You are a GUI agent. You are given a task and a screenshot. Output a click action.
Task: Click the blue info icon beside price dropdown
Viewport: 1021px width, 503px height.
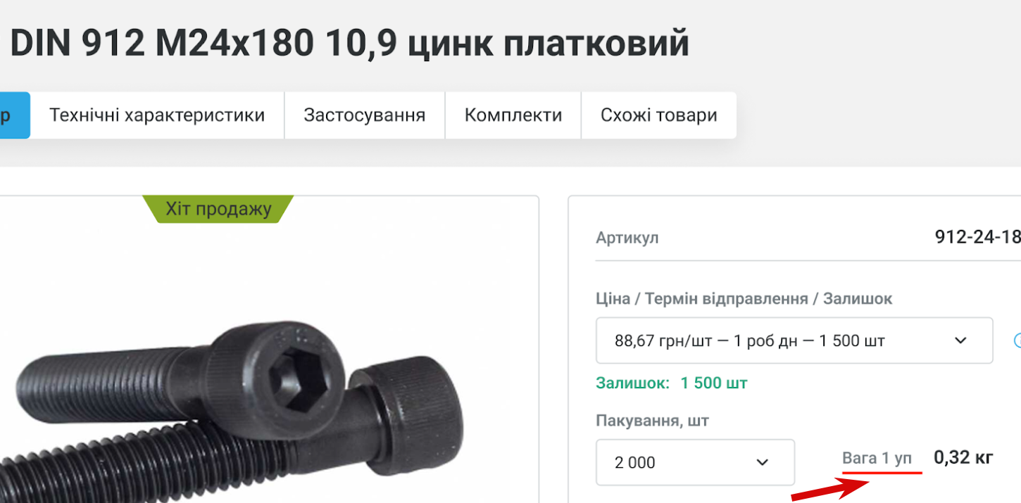pos(1017,340)
